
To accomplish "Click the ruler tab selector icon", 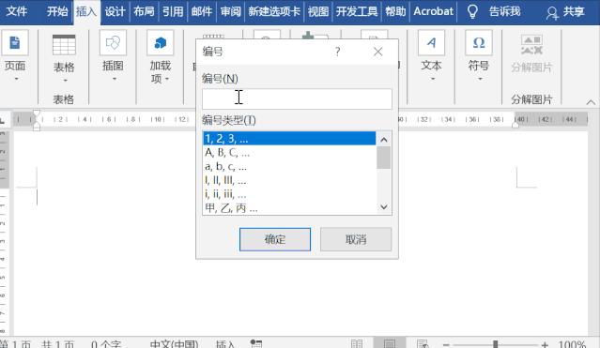I will 3,120.
